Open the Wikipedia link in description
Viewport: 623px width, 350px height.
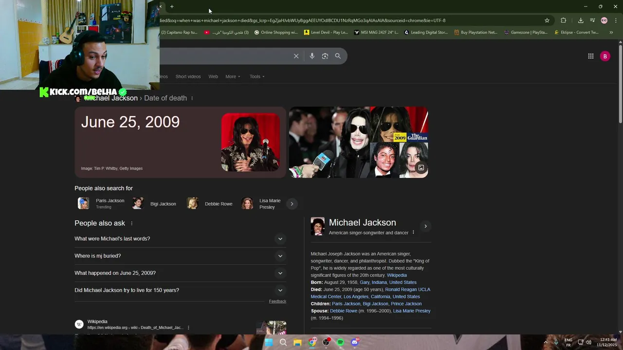397,275
